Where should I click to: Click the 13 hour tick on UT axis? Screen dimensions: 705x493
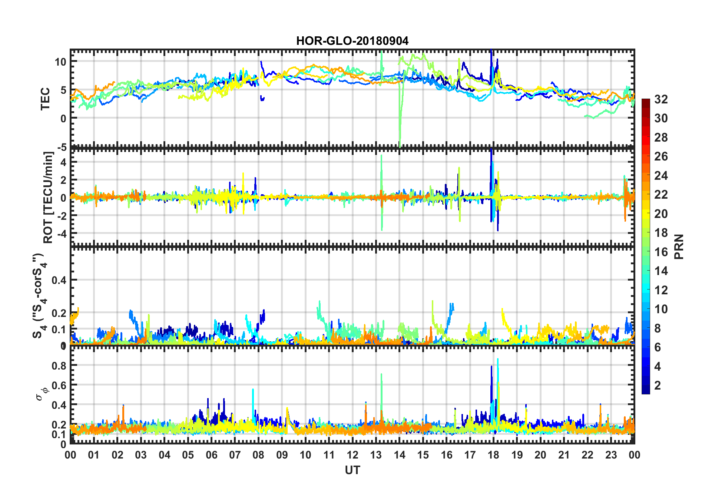tap(376, 454)
